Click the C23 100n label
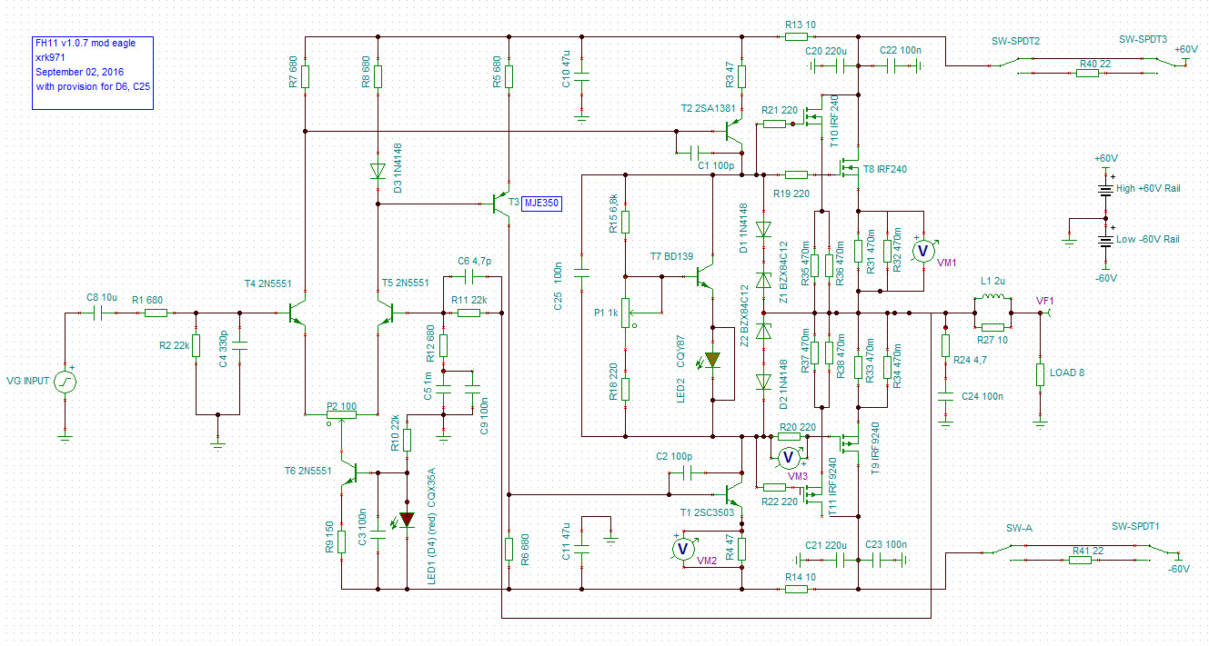 [887, 545]
